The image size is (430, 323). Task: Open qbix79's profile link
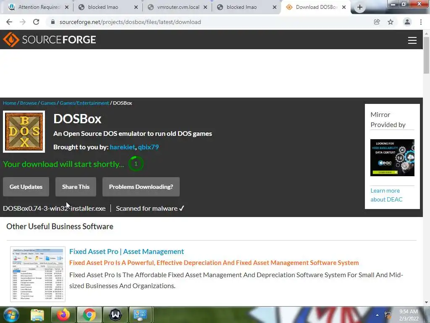[148, 147]
